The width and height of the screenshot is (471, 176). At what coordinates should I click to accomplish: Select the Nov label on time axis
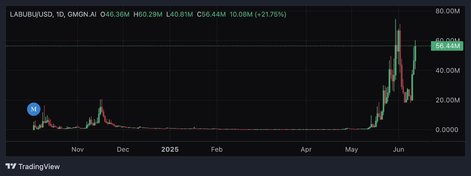(x=78, y=150)
